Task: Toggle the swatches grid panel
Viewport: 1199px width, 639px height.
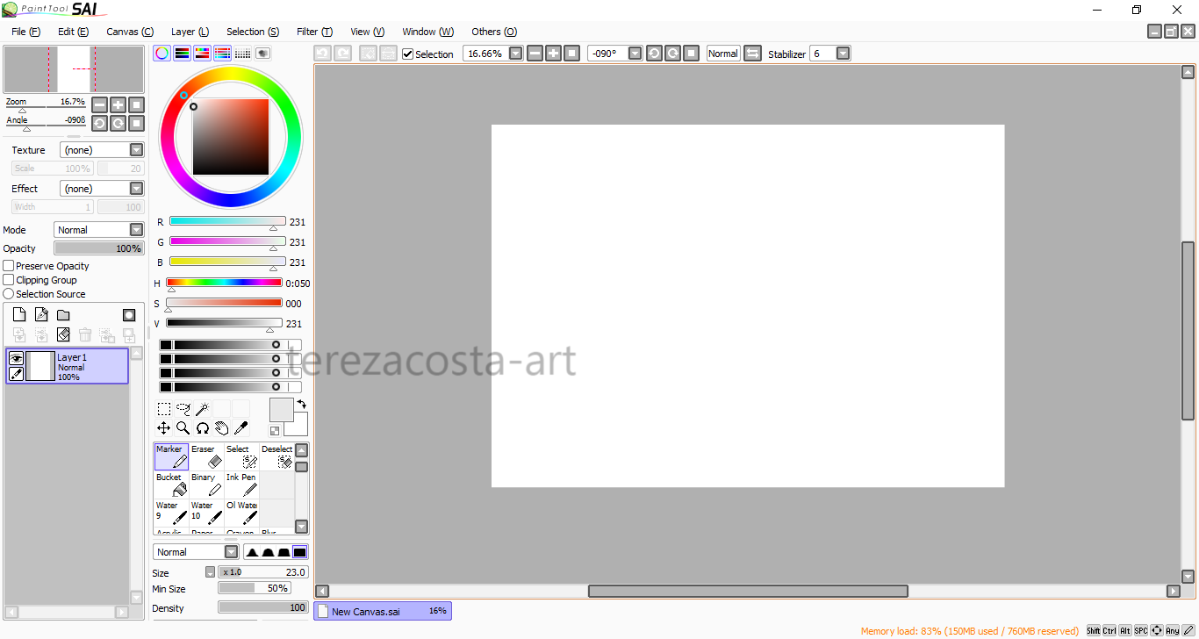Action: click(243, 54)
